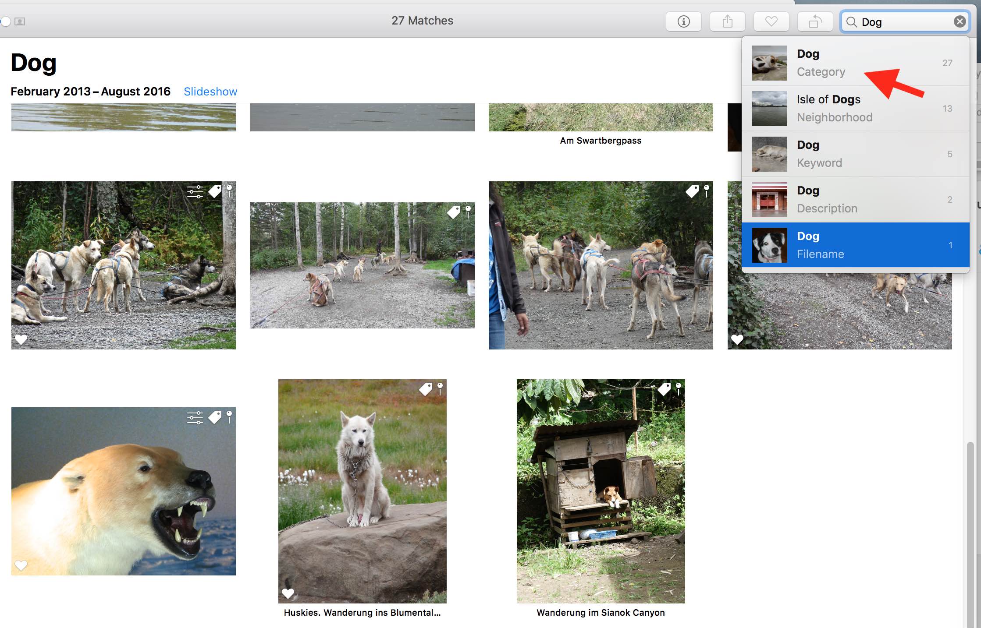Image resolution: width=981 pixels, height=628 pixels.
Task: Click the Rotate toolbar button
Action: [815, 21]
